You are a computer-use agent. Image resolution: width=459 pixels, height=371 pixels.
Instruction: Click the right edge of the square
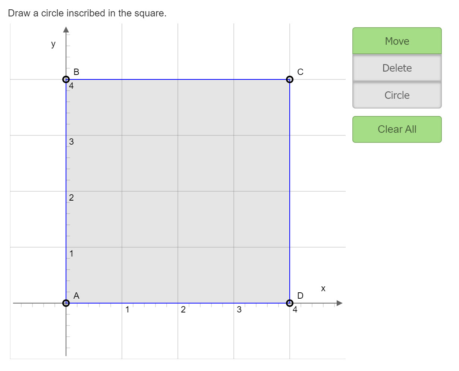pos(290,191)
